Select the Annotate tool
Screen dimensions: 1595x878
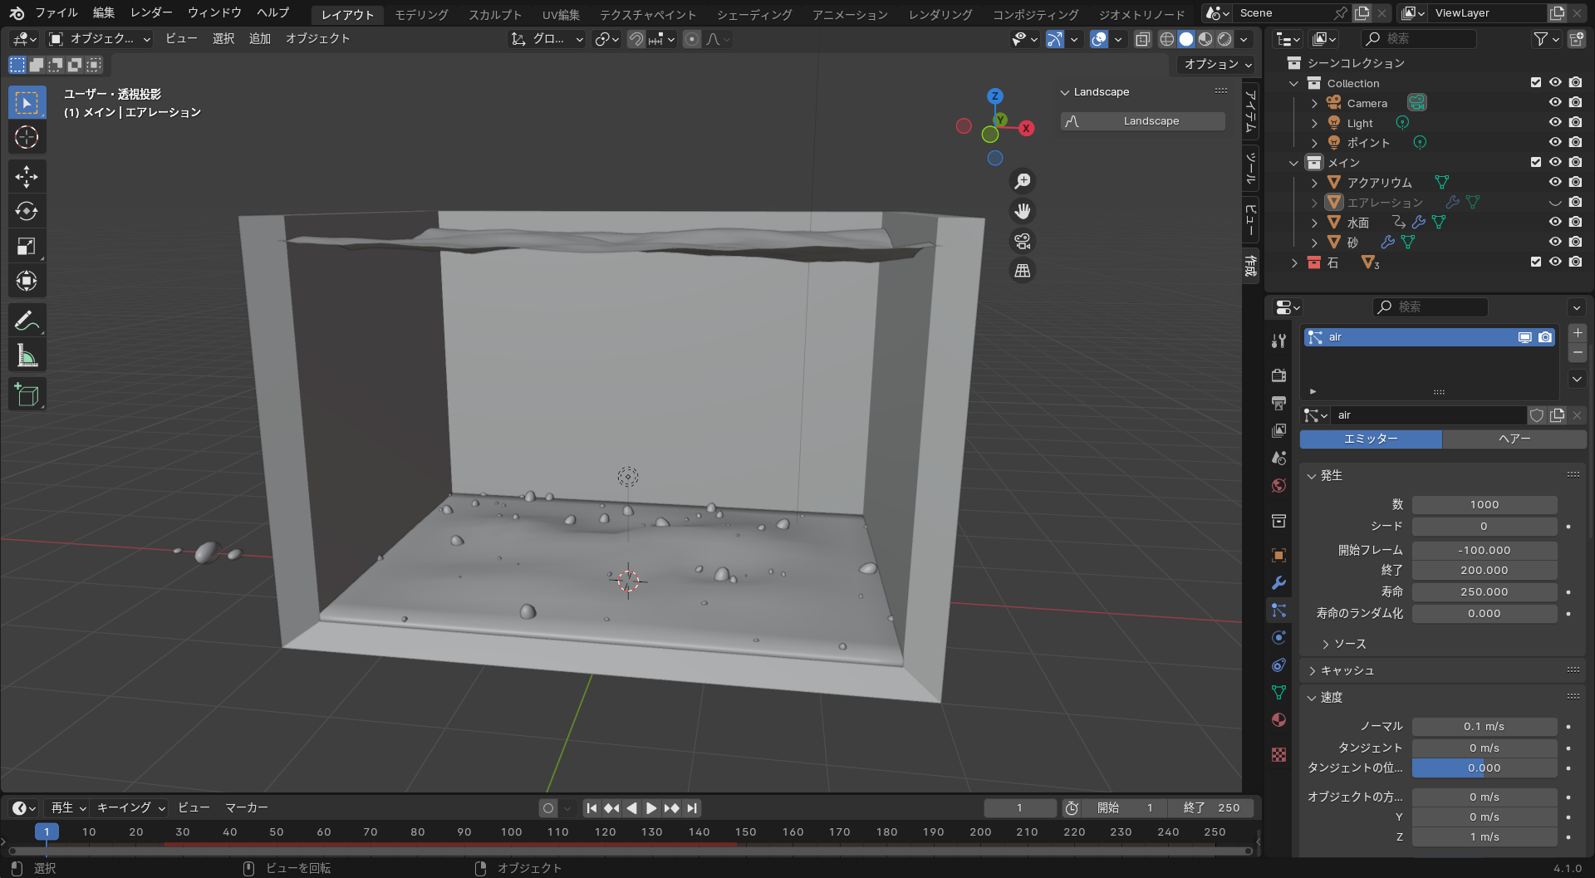[x=27, y=320]
